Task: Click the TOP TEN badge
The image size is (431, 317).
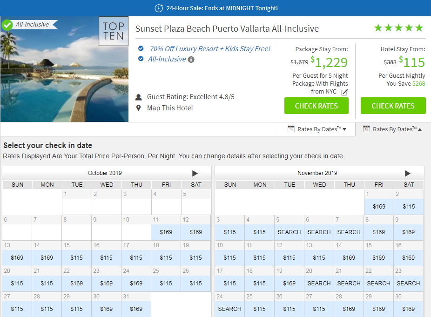Action: tap(114, 31)
